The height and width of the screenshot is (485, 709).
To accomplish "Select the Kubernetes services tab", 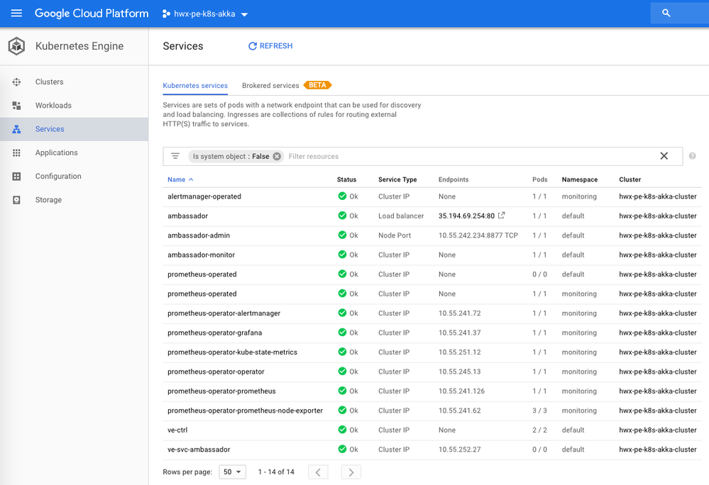I will tap(195, 85).
